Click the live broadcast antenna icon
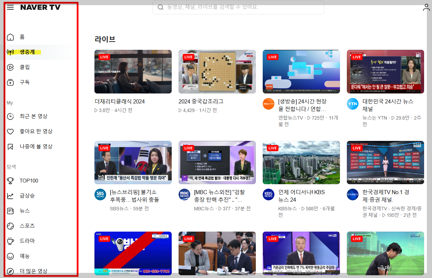The width and height of the screenshot is (432, 278). coord(11,52)
